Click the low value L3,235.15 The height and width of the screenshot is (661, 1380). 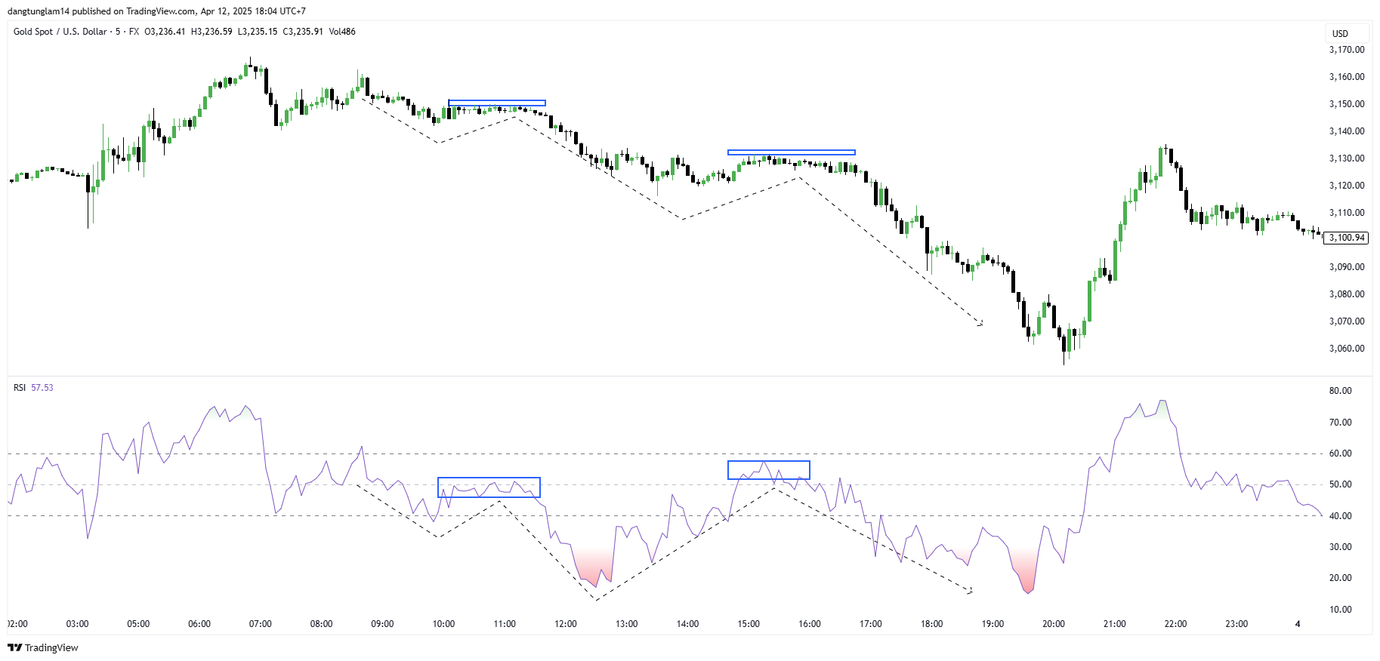point(258,32)
